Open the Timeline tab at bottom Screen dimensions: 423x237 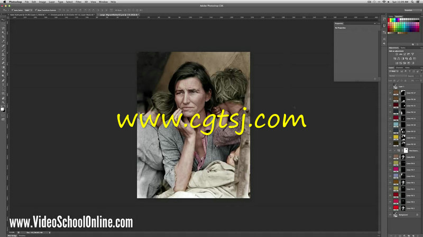pos(22,235)
